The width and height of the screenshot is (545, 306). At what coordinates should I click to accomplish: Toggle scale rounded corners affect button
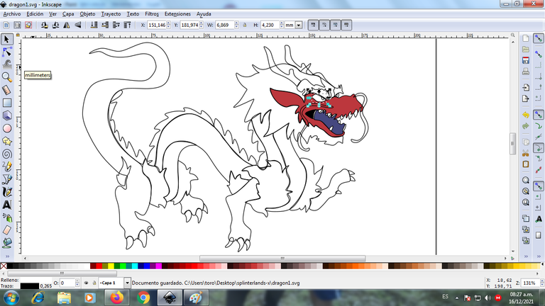(x=324, y=25)
